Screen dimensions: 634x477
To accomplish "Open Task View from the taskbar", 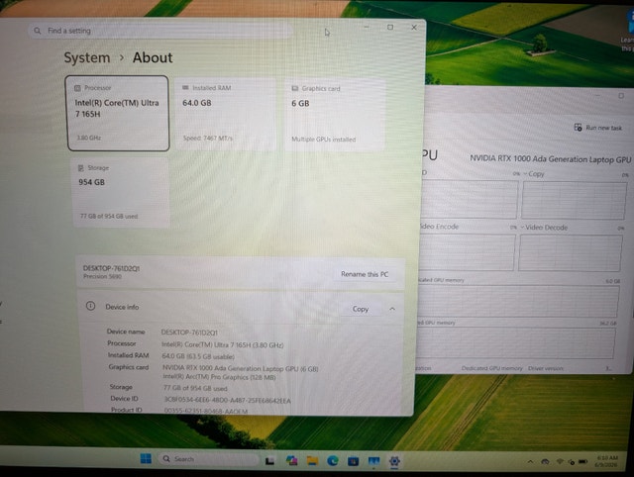I will [x=269, y=460].
